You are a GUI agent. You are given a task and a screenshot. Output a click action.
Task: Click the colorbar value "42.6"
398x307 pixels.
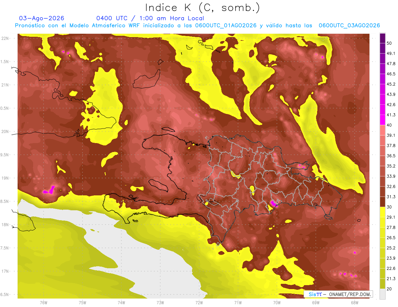click(391, 105)
